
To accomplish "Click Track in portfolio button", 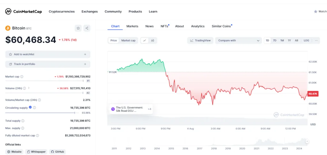I will click(48, 64).
